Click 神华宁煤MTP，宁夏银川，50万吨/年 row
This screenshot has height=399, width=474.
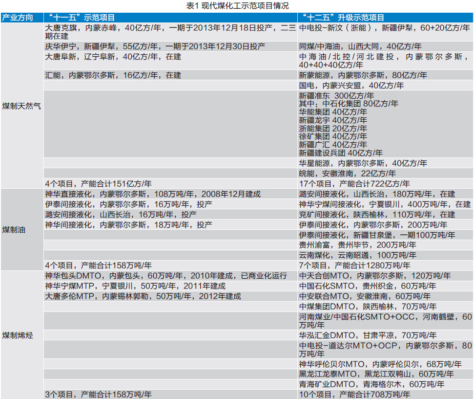tap(170, 286)
